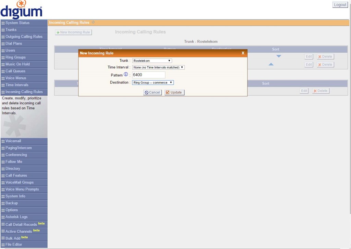Screen dimensions: 351x249
Task: Open File Editor page
Action: [24, 245]
